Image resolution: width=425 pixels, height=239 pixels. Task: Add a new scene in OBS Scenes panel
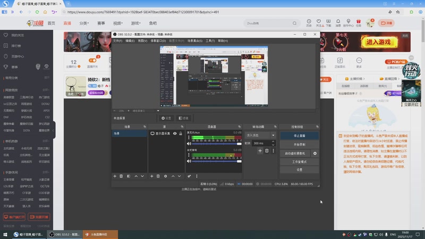[115, 176]
